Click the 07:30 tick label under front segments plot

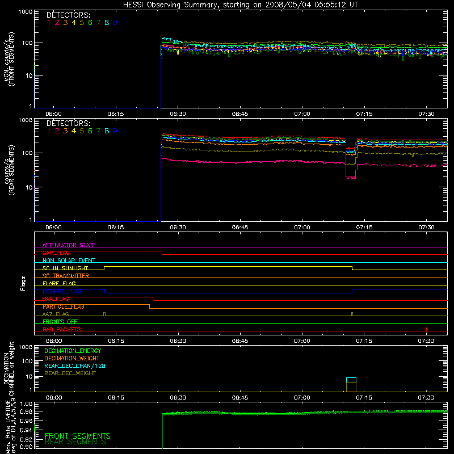426,114
